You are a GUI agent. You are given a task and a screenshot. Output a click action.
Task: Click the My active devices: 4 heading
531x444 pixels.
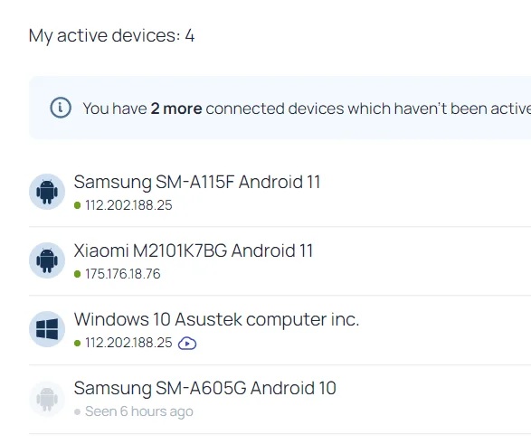click(112, 36)
